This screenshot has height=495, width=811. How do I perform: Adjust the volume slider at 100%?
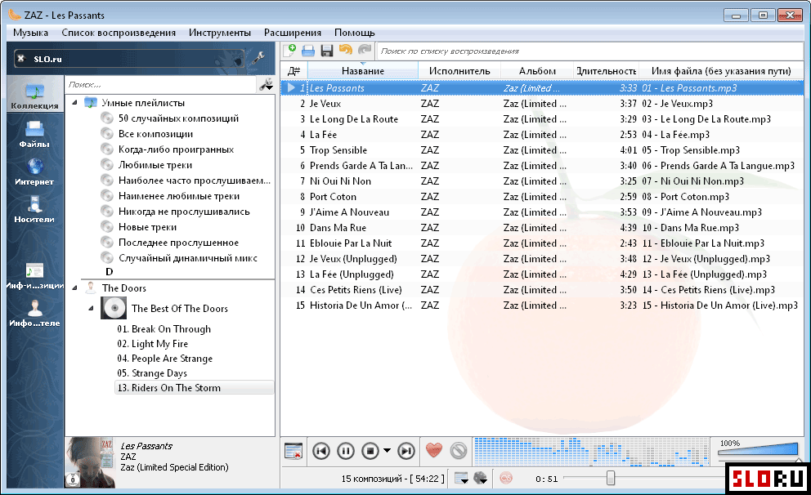(758, 449)
